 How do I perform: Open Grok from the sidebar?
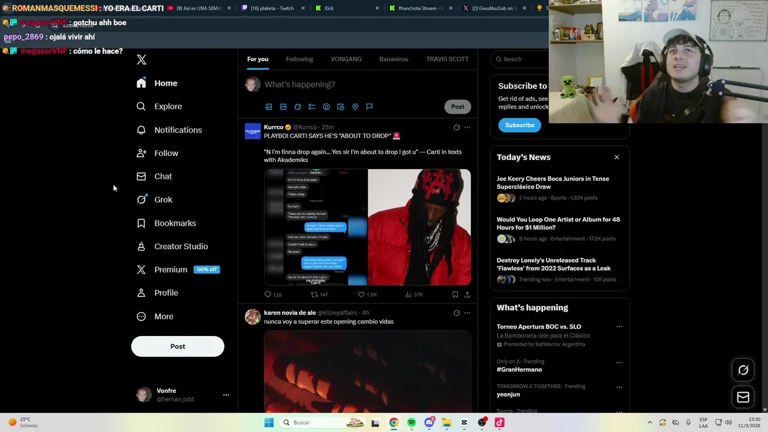[x=154, y=199]
